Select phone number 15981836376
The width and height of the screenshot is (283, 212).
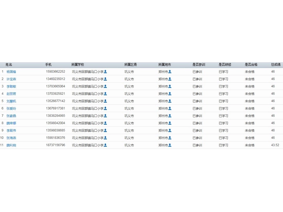[x=55, y=138]
